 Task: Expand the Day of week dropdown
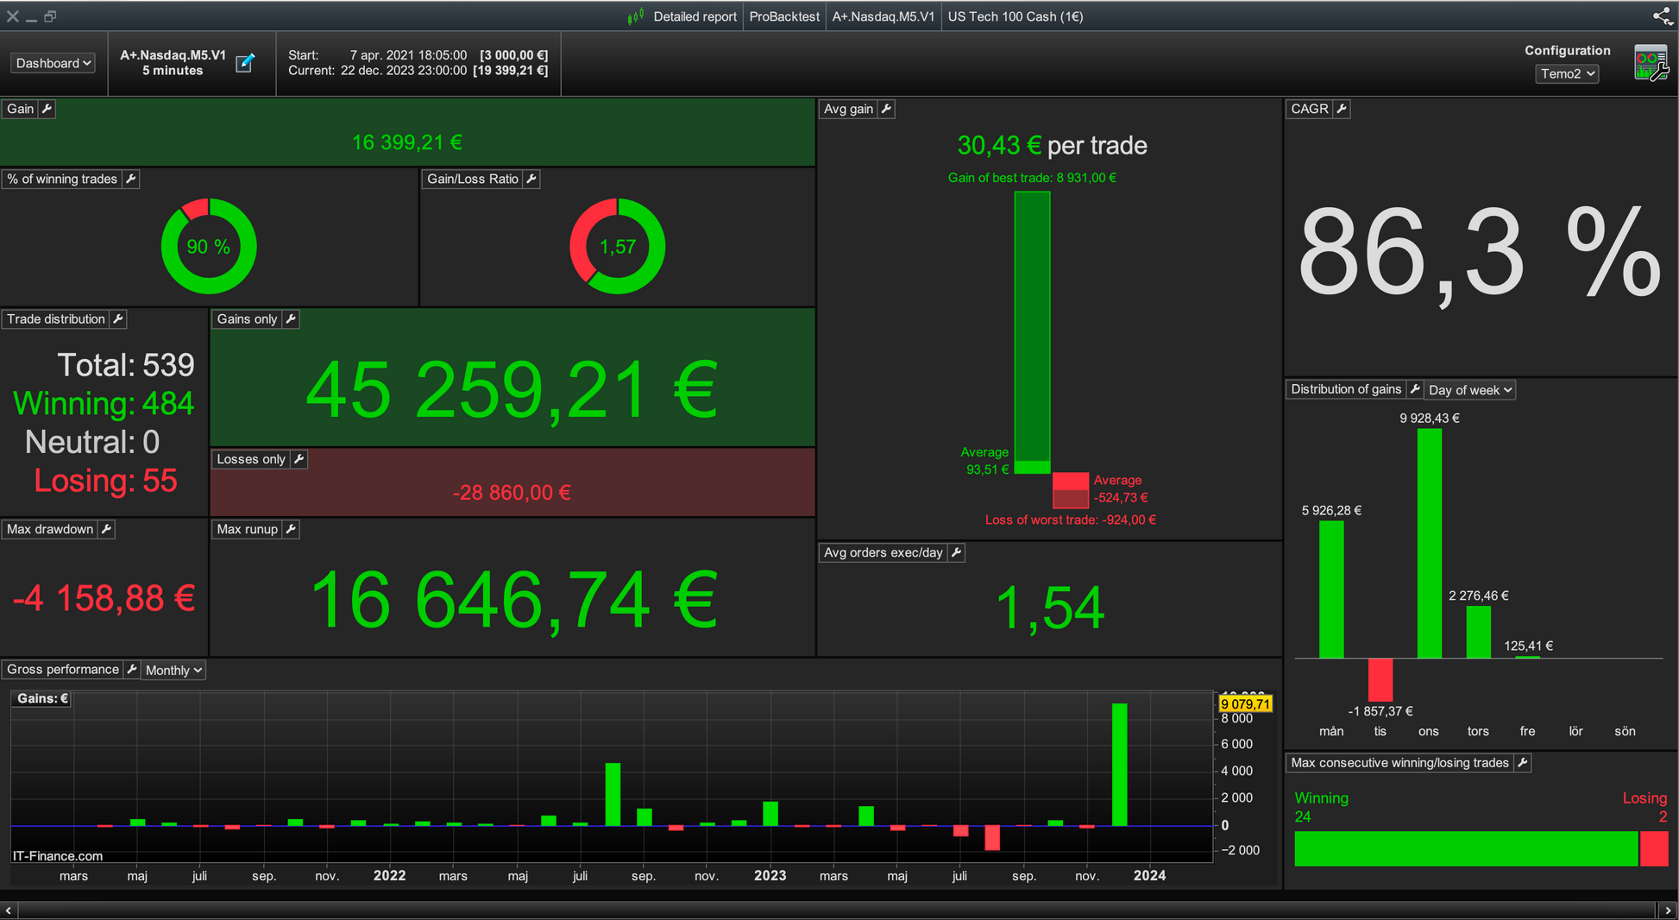(x=1470, y=390)
